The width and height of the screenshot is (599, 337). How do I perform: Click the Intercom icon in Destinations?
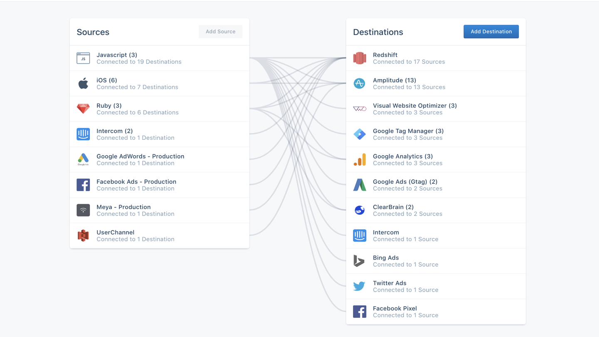[x=360, y=235]
